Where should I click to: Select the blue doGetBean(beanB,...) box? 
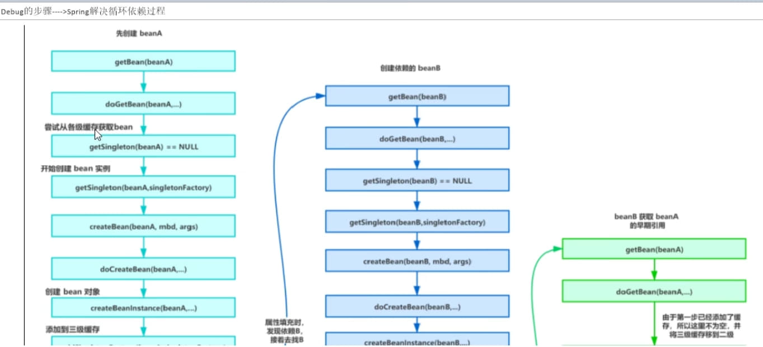tap(417, 138)
